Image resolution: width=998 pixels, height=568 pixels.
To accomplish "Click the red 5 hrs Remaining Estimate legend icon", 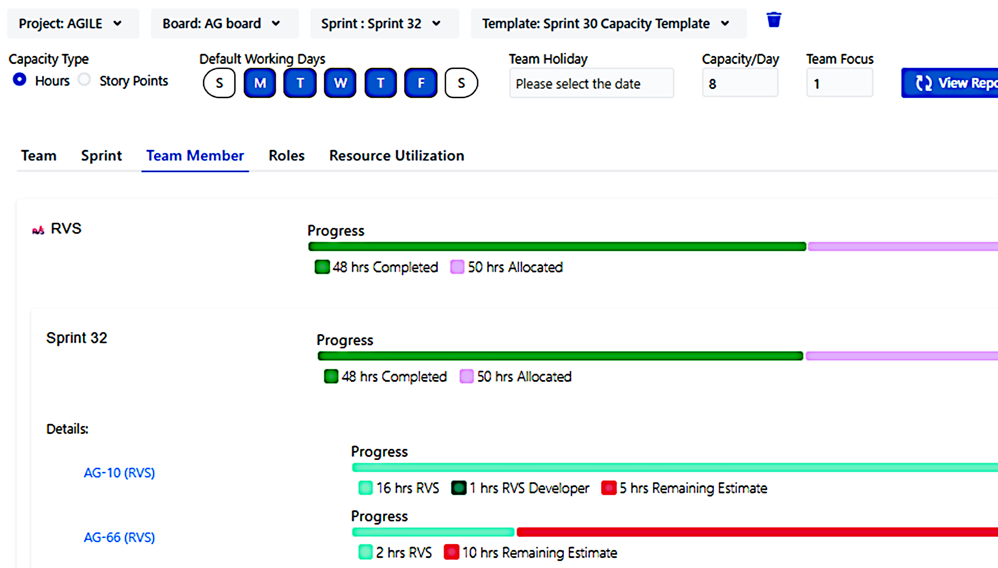I will click(x=608, y=488).
